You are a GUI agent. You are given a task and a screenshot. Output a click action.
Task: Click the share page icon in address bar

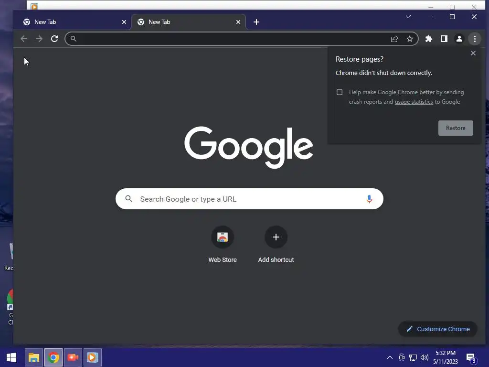point(394,39)
